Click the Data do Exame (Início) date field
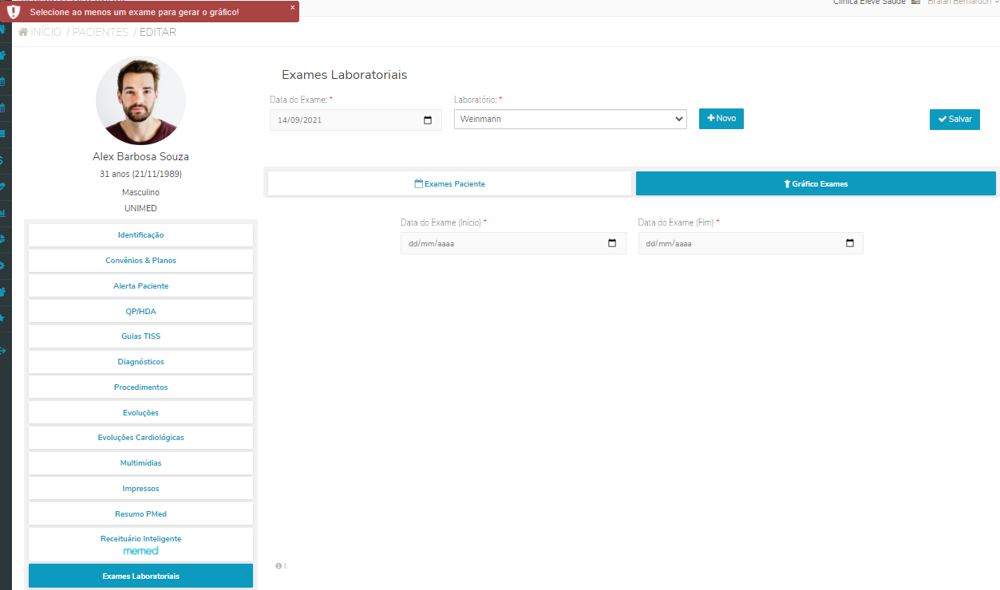This screenshot has width=1000, height=590. click(513, 243)
